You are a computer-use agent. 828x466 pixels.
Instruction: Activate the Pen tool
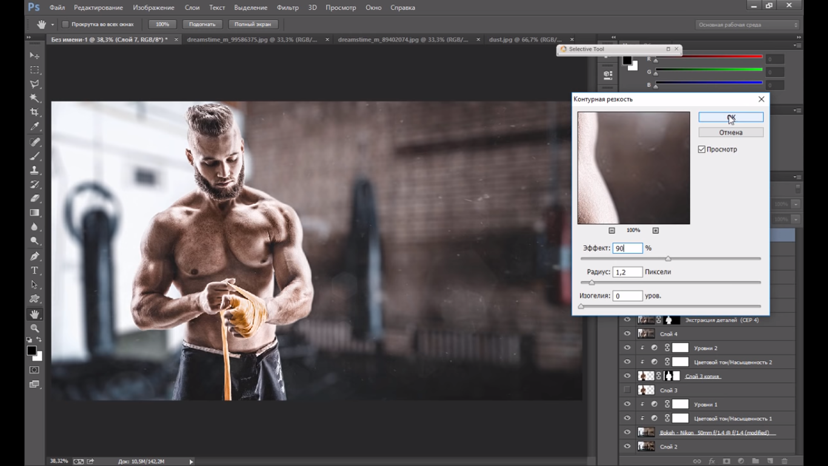pyautogui.click(x=35, y=256)
